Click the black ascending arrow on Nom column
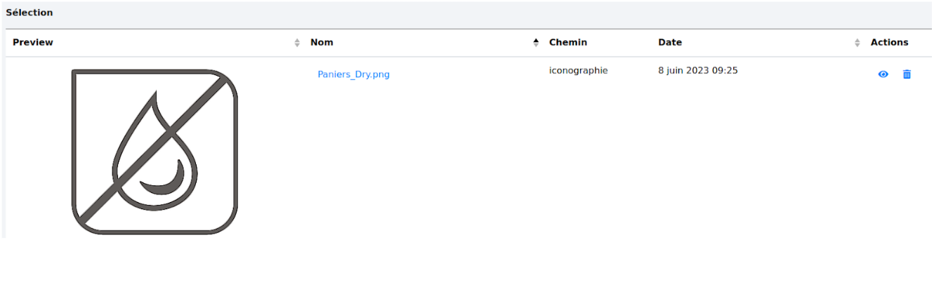This screenshot has width=934, height=306. tap(537, 40)
